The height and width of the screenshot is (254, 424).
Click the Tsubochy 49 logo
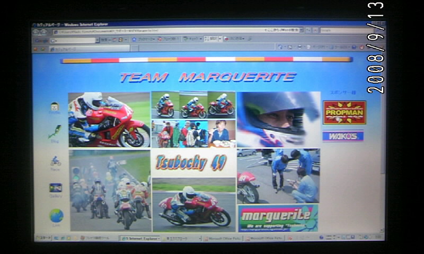[x=191, y=162]
